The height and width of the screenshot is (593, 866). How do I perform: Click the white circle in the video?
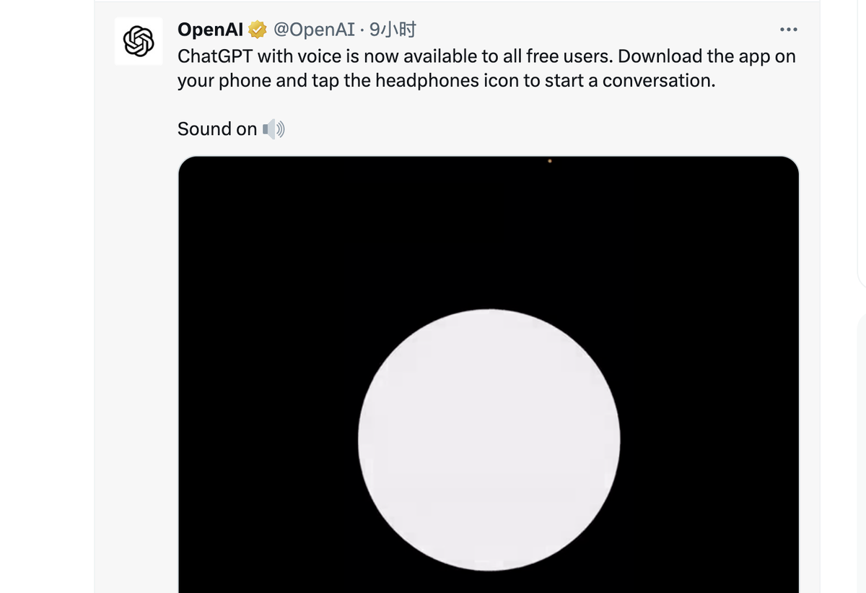(x=489, y=440)
